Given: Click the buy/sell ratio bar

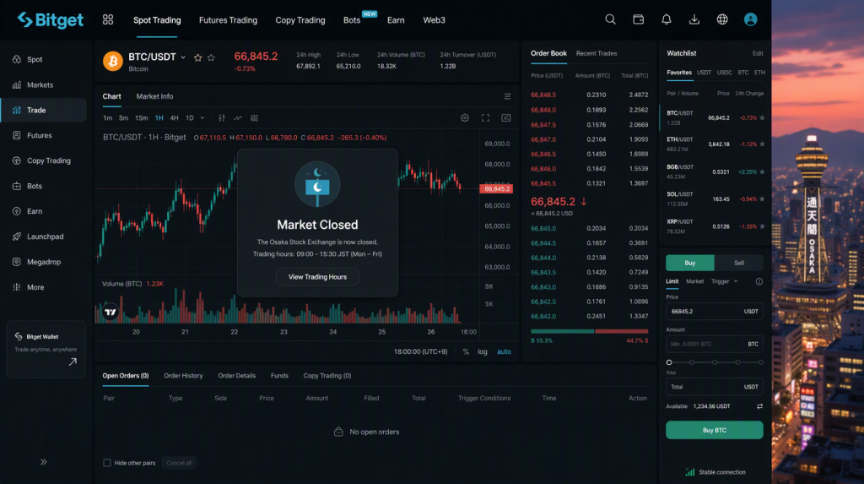Looking at the screenshot, I should pos(589,331).
